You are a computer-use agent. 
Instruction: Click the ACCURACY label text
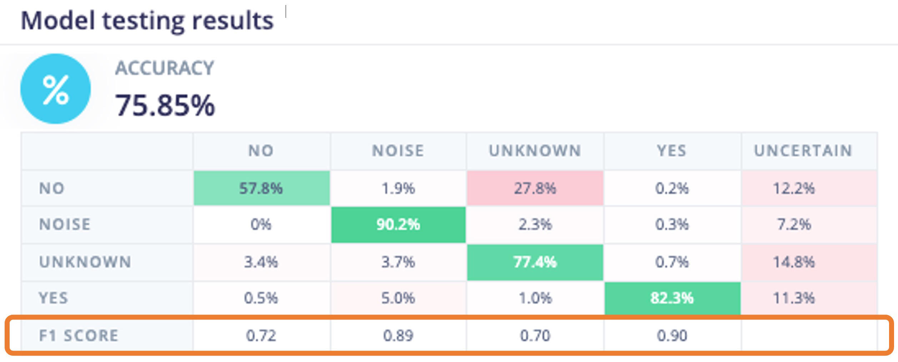click(165, 68)
